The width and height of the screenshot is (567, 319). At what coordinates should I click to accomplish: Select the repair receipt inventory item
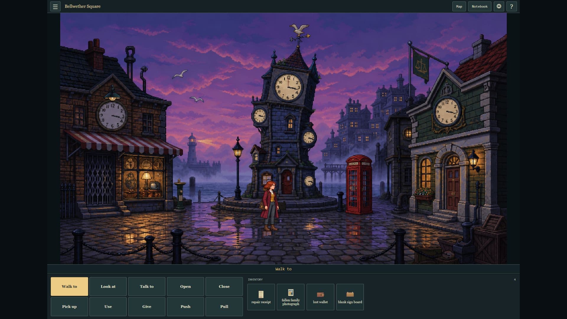(x=261, y=297)
